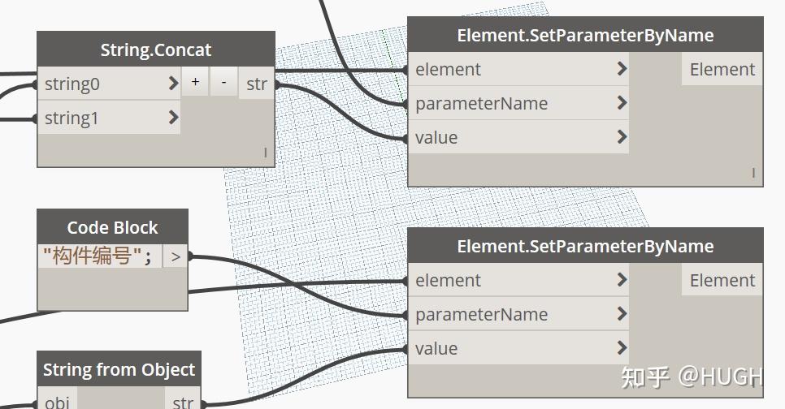Select the String from Object node header
This screenshot has height=409, width=785.
point(119,370)
